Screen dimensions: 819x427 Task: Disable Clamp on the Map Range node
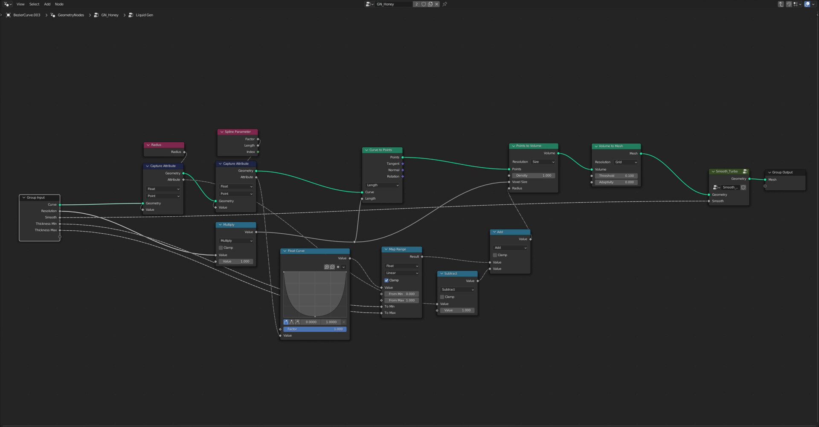[386, 280]
